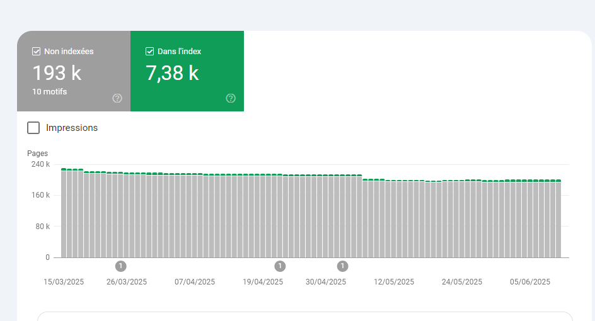Select the Non indexées 193 k card
Image resolution: width=595 pixels, height=321 pixels.
(x=74, y=71)
